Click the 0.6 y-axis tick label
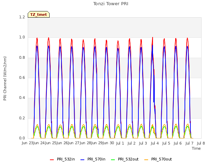 tap(22, 77)
